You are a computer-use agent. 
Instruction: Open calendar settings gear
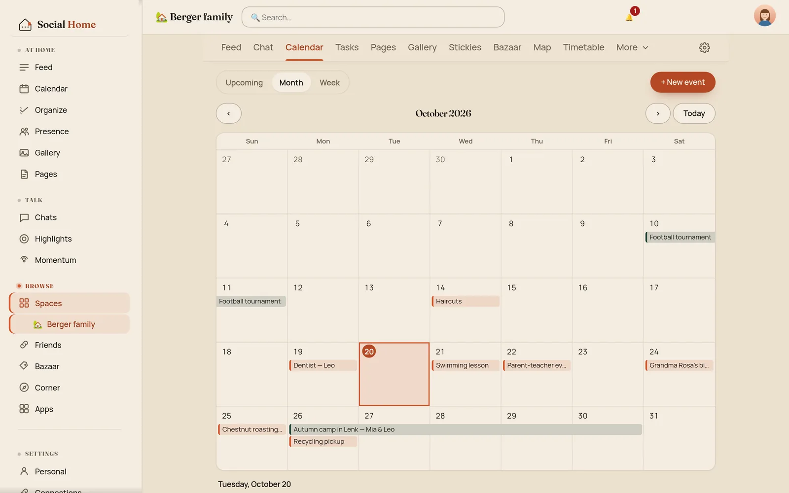click(x=705, y=47)
